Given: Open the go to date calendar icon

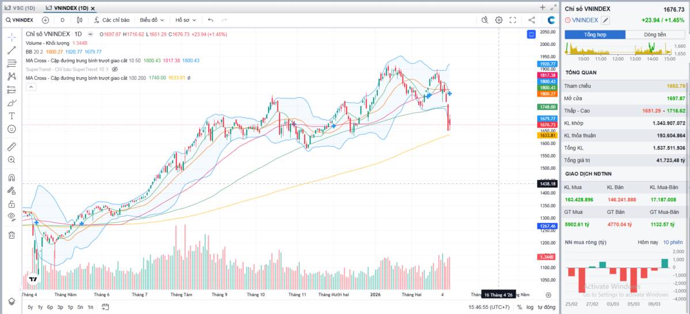Looking at the screenshot, I should point(104,307).
